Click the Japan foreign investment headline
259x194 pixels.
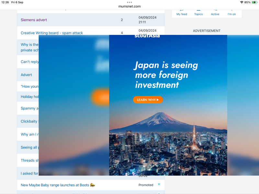(166, 75)
